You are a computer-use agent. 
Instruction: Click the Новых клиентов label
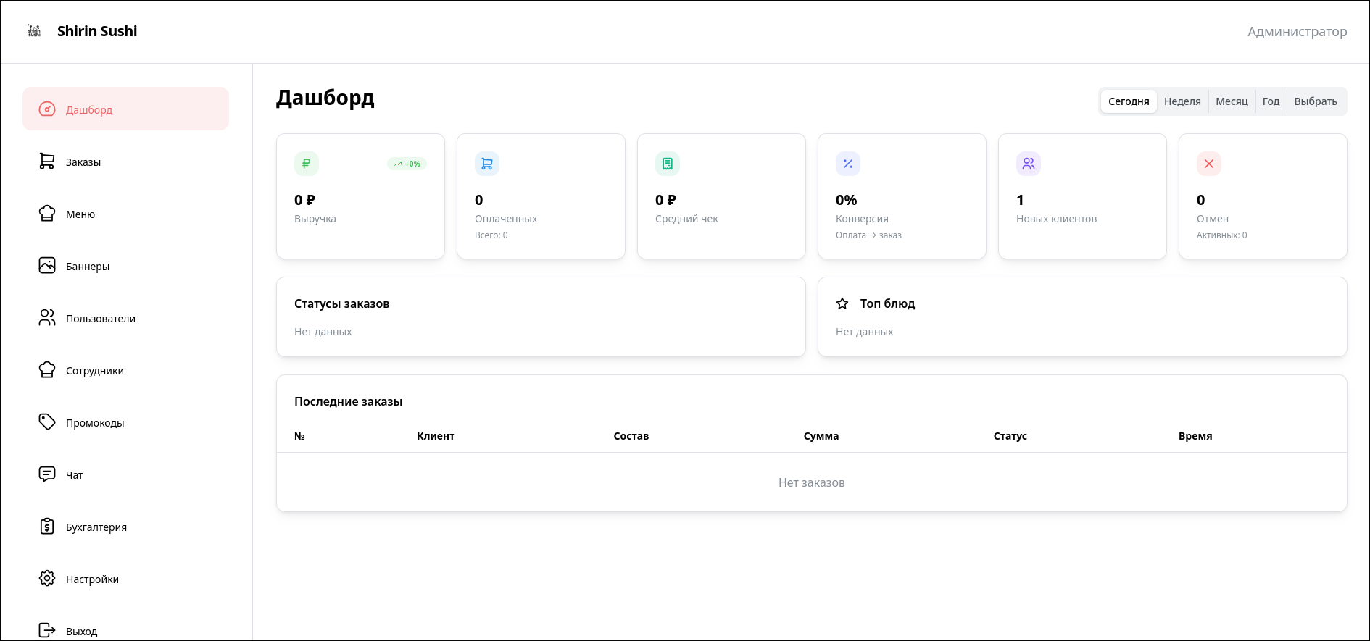click(x=1056, y=219)
